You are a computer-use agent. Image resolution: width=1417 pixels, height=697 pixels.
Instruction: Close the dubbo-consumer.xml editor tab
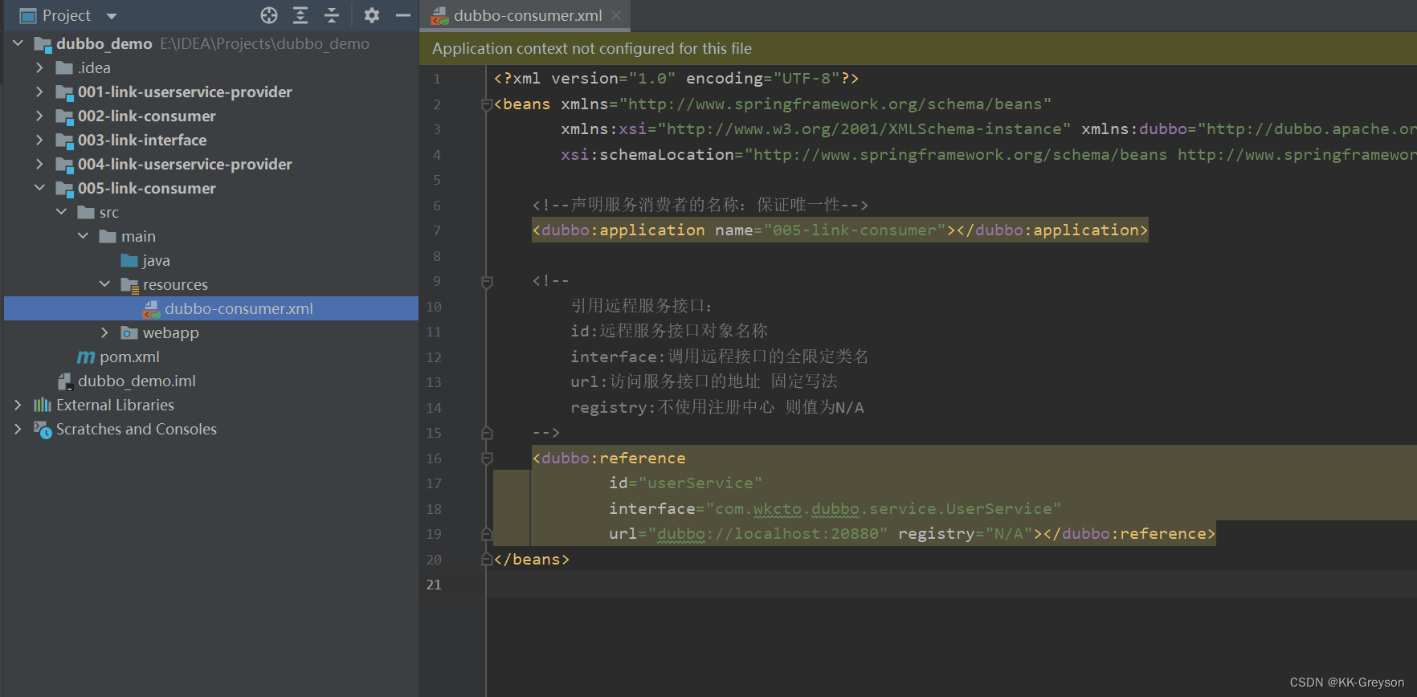616,15
